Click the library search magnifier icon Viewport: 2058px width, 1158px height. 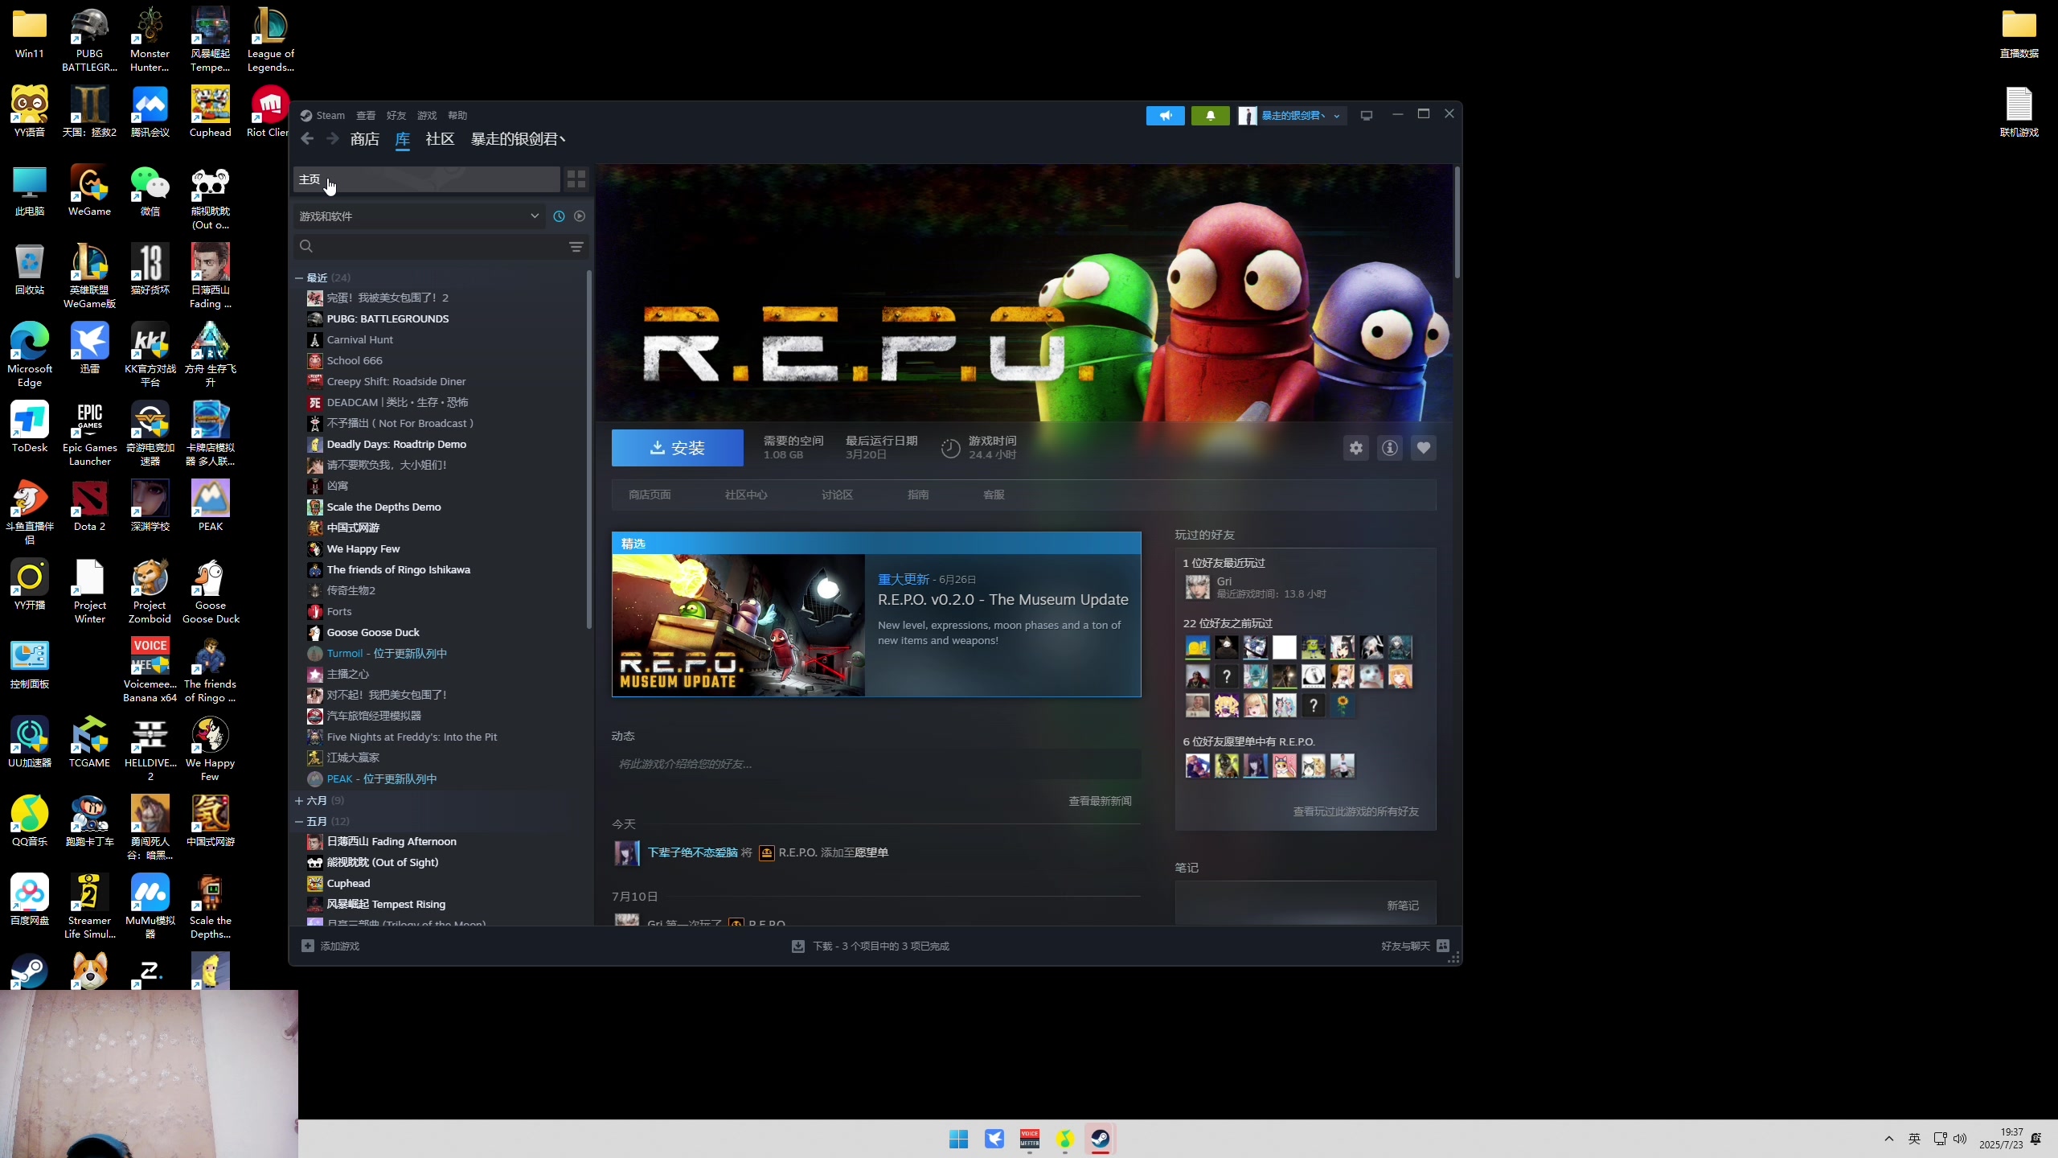pyautogui.click(x=306, y=247)
